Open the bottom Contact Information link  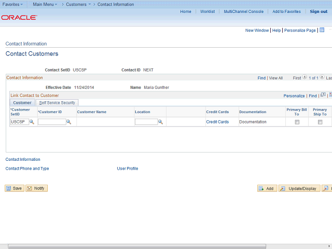(x=23, y=159)
